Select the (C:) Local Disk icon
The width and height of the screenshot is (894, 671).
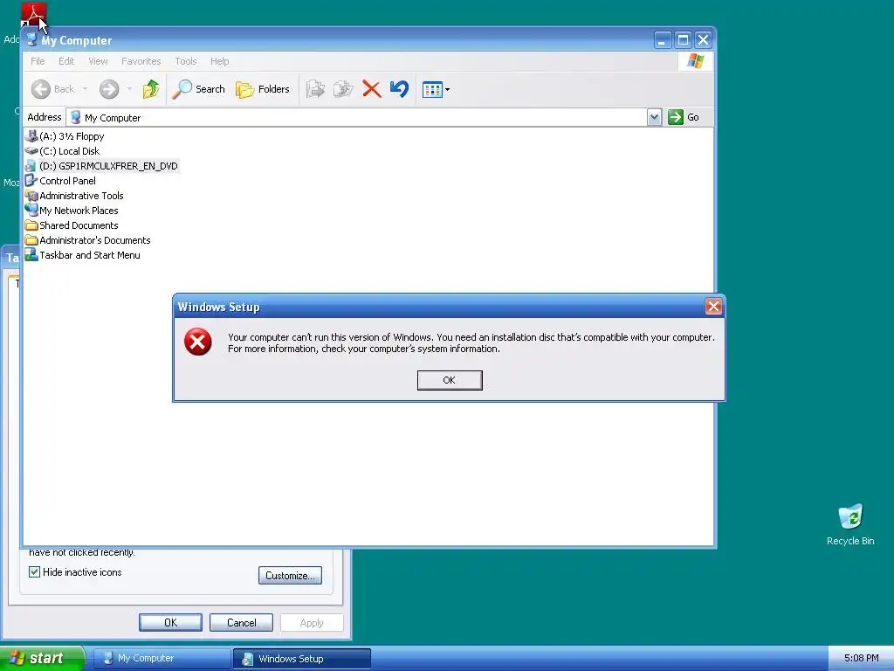point(31,151)
